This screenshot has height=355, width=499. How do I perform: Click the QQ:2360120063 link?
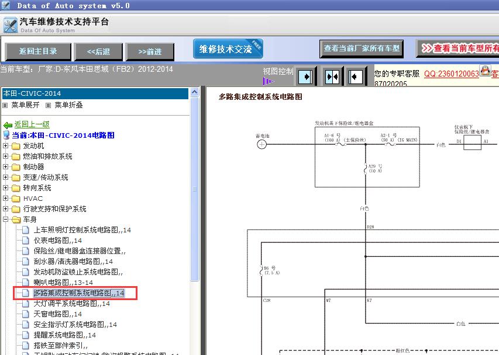(451, 74)
